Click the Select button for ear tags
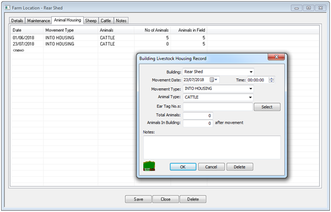The width and height of the screenshot is (331, 212). 267,107
